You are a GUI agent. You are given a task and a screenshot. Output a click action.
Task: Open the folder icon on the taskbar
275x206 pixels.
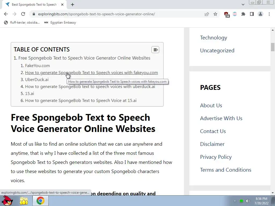[24, 201]
